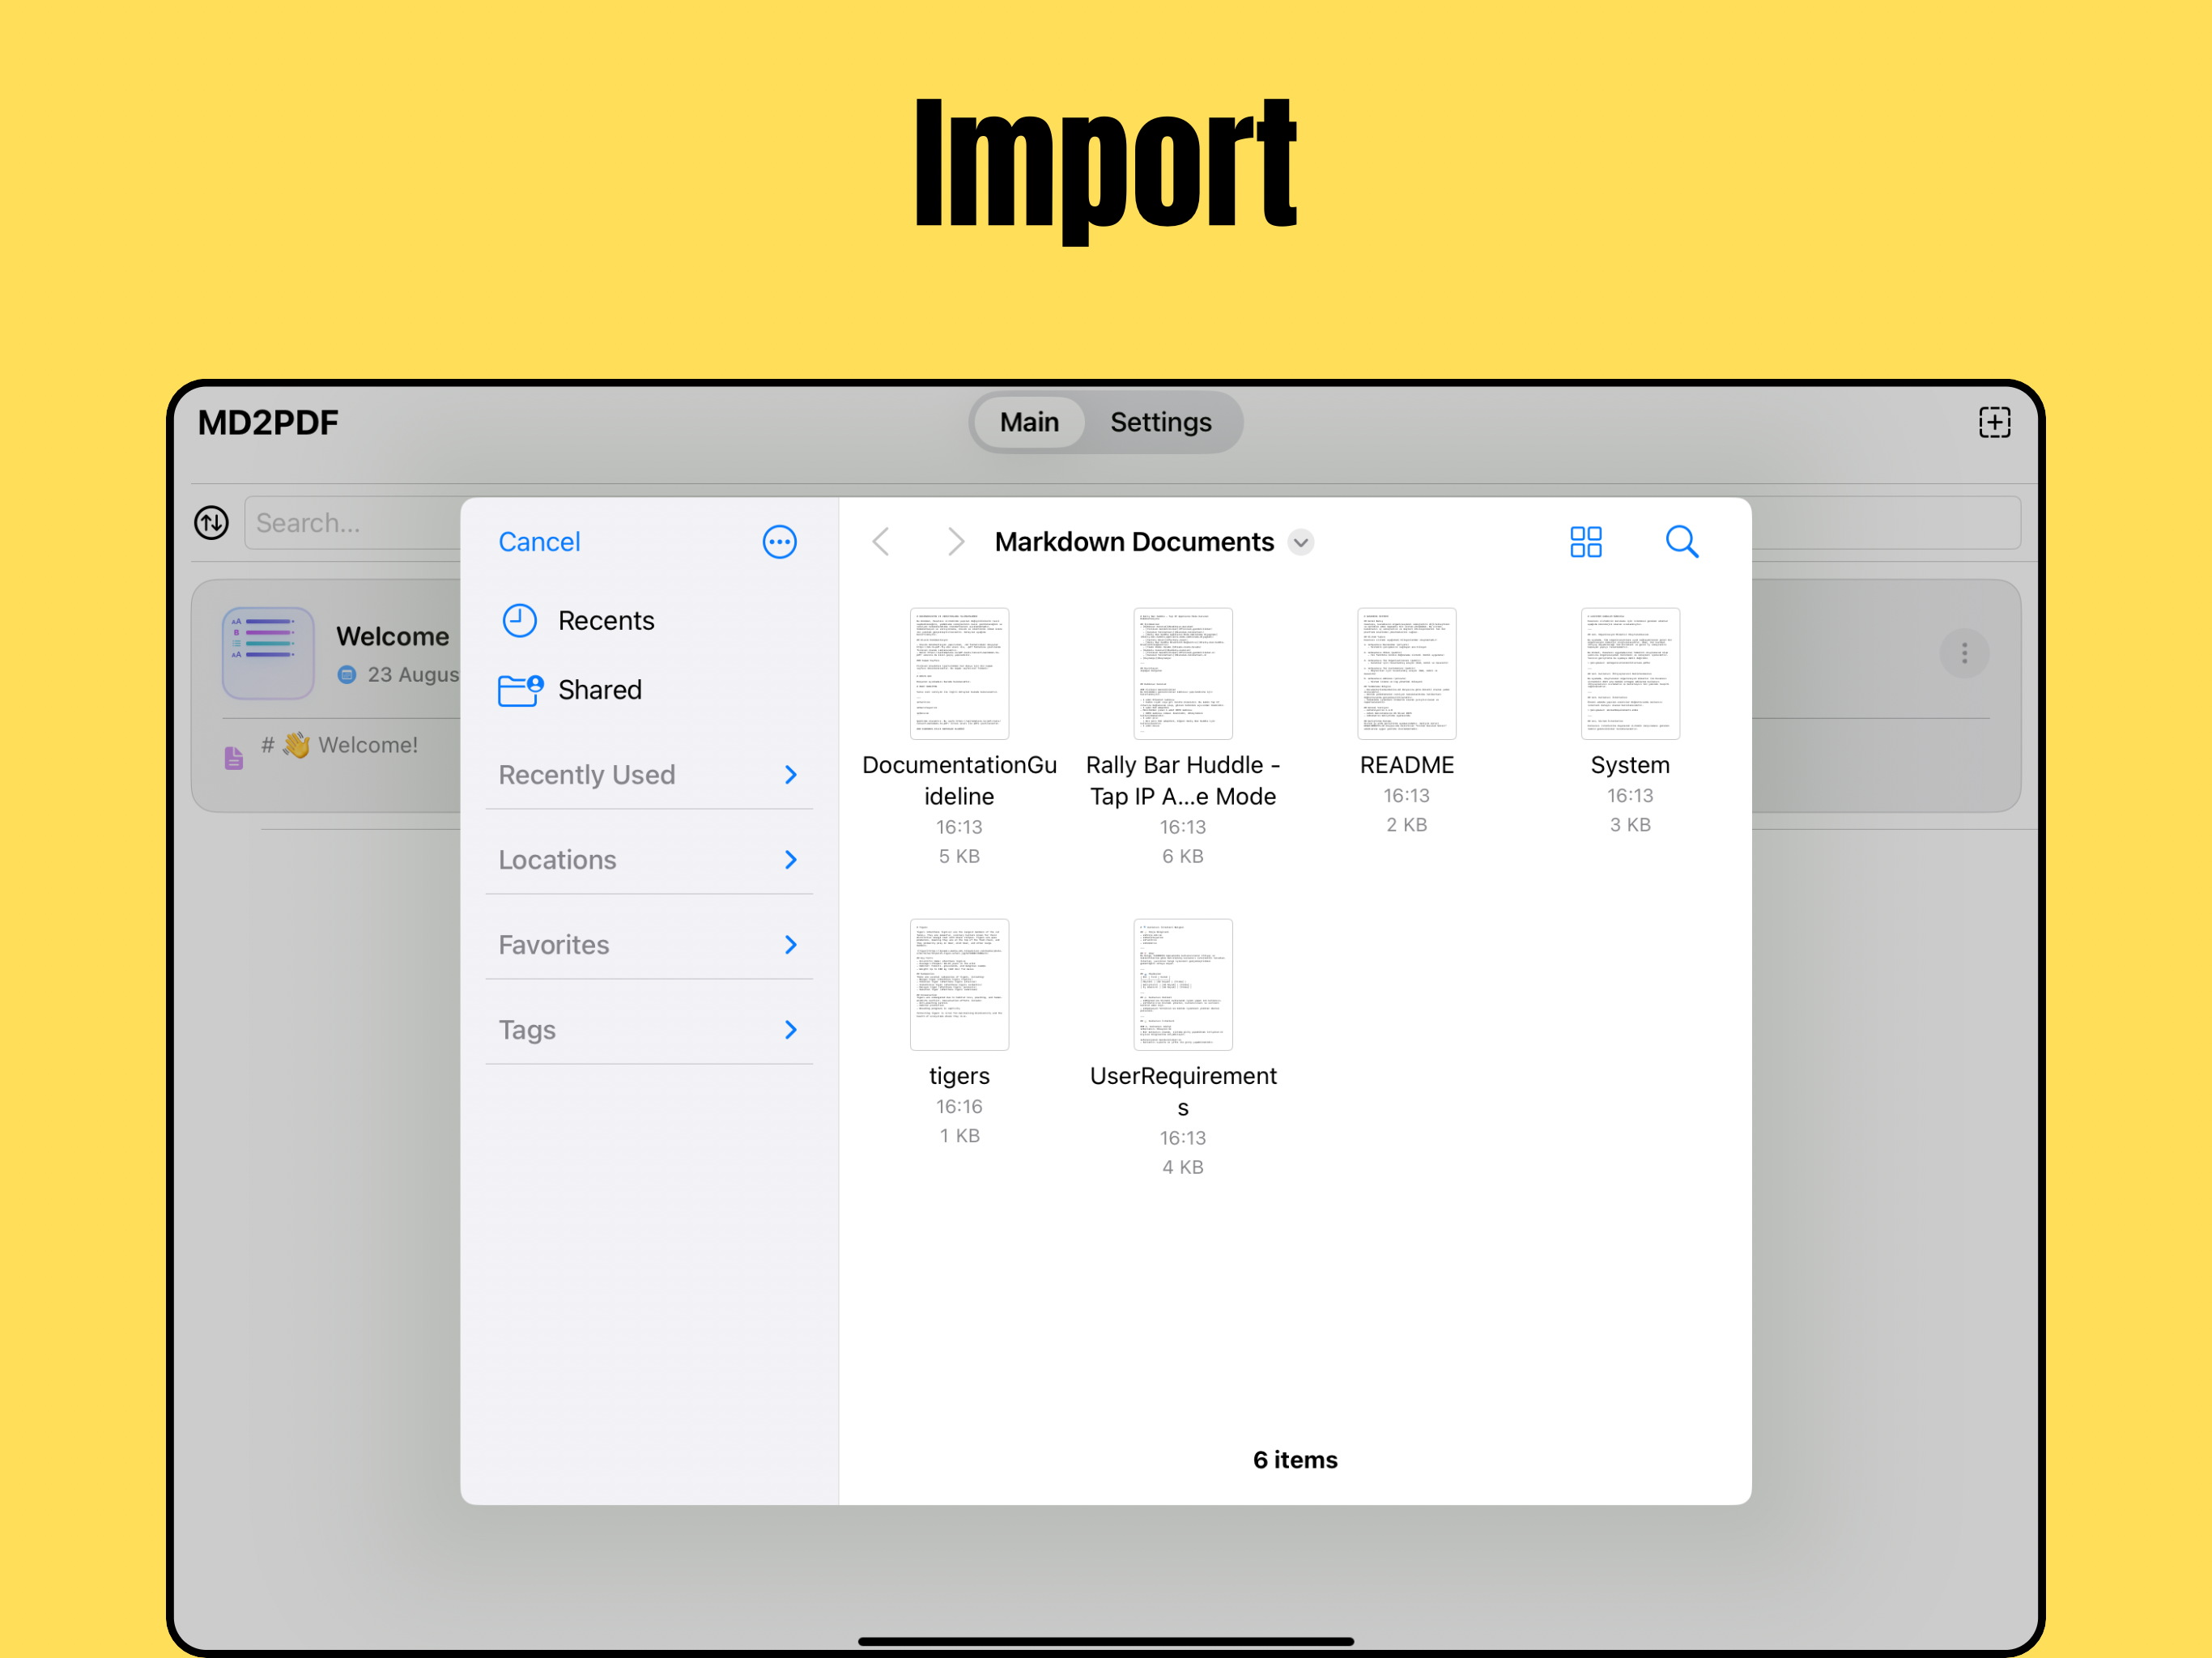This screenshot has width=2212, height=1658.
Task: Open Recents in the sidebar
Action: 606,620
